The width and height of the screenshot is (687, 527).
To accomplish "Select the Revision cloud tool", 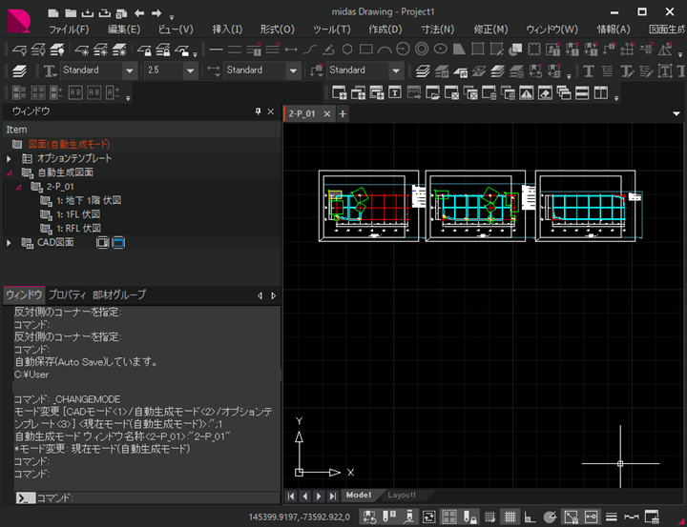I will click(534, 49).
